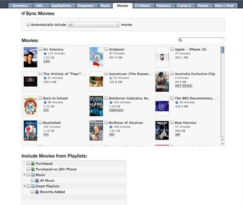This screenshot has width=243, height=205.
Task: Click The BBS Documentary thumbnail
Action: [x=162, y=106]
